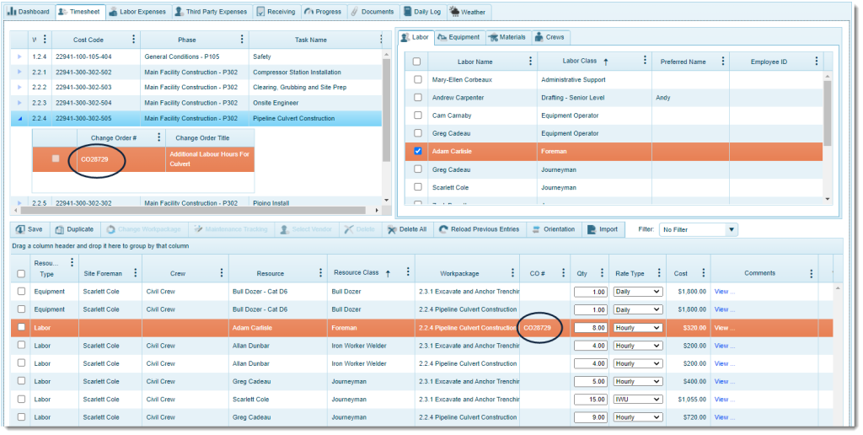Open Resource column options menu
Viewport: 863px width, 435px height.
pyautogui.click(x=320, y=272)
